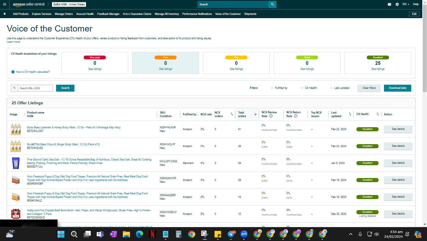Expand the Fulfilled by filter

(279, 88)
